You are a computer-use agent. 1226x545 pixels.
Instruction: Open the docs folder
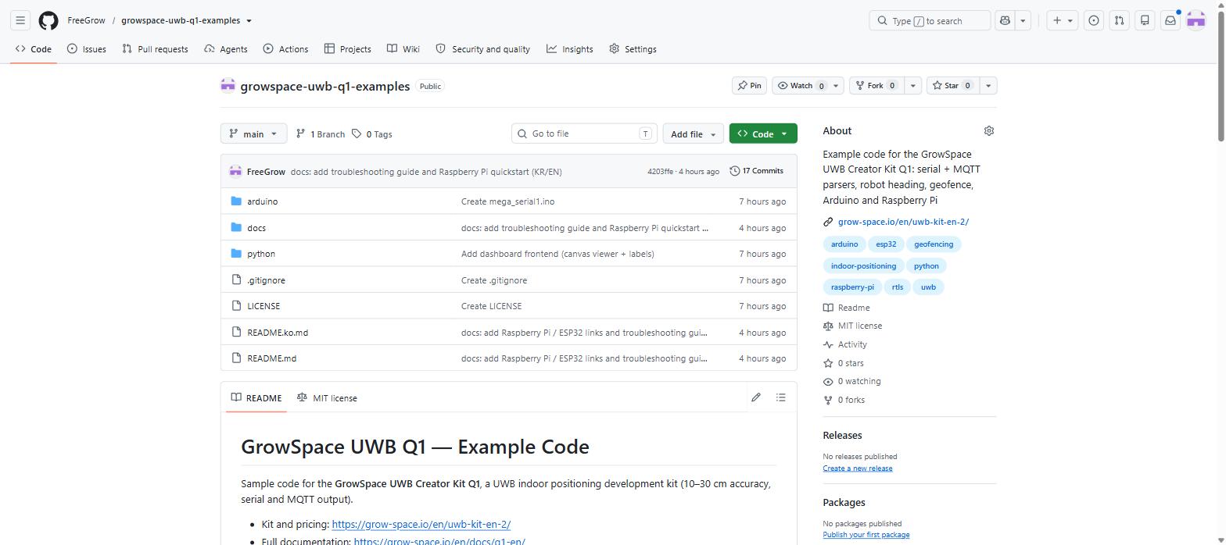[x=256, y=228]
